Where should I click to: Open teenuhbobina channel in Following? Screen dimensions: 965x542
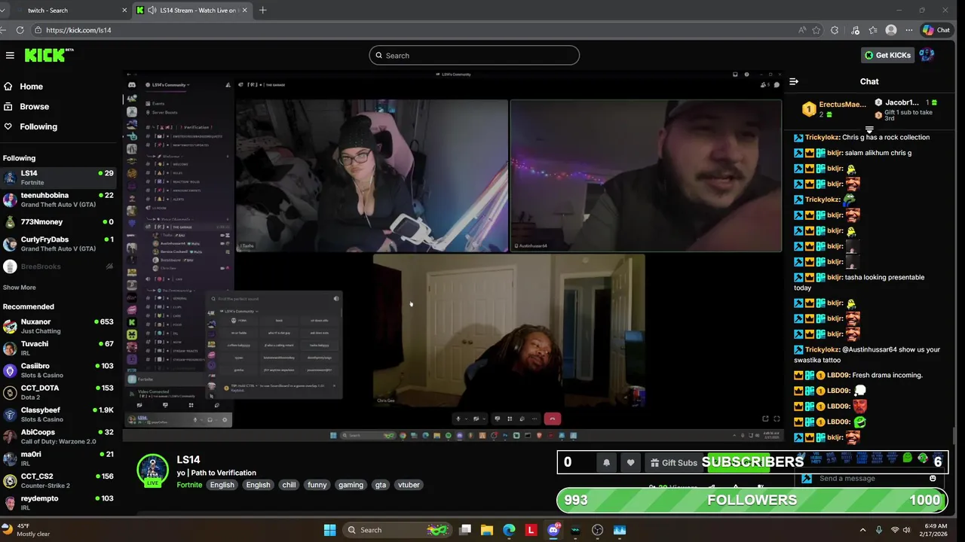pos(58,199)
